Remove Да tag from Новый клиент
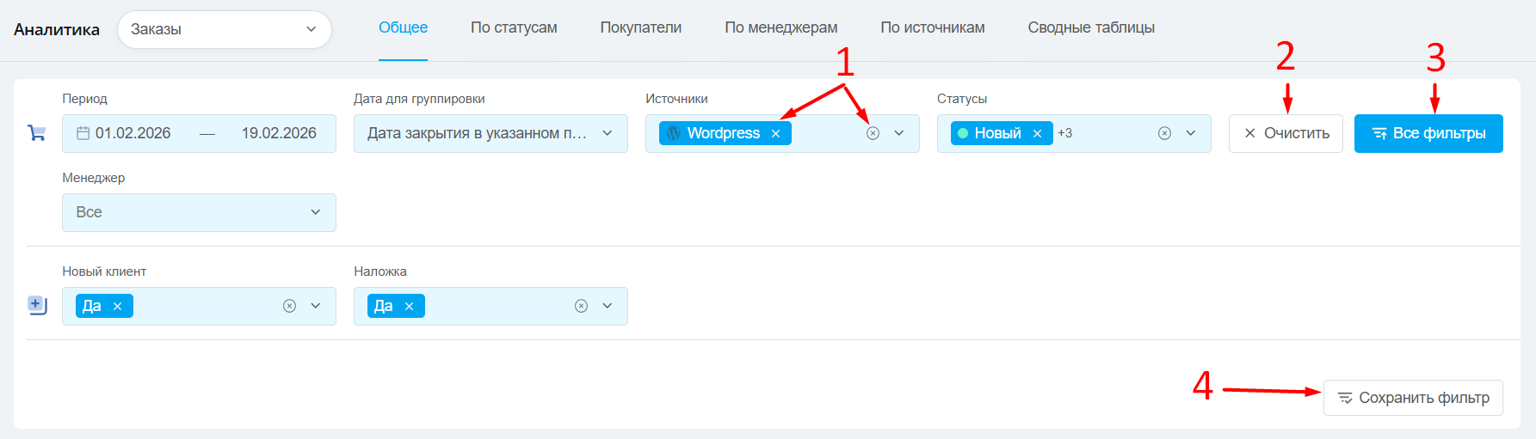Viewport: 1536px width, 439px height. coord(117,307)
